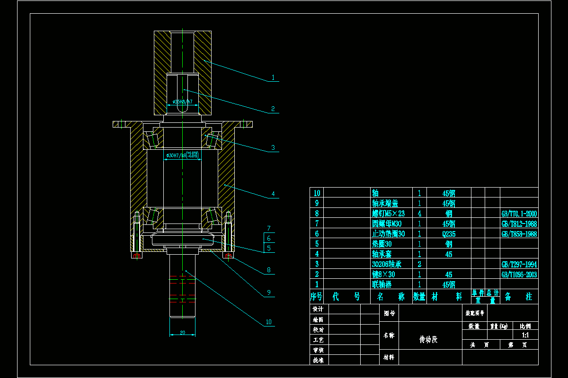
Task: Click standard note "GB/T858-1988"
Action: pyautogui.click(x=519, y=234)
